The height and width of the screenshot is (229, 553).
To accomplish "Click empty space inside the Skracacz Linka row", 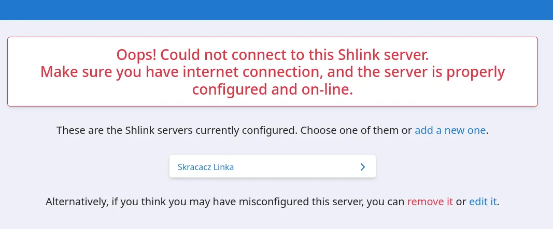I will [x=295, y=167].
